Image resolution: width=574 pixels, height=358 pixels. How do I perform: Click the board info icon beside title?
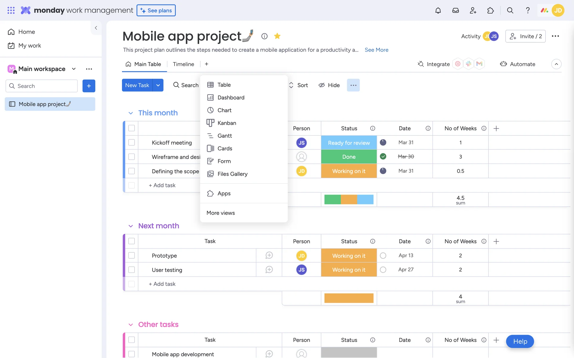pyautogui.click(x=264, y=36)
